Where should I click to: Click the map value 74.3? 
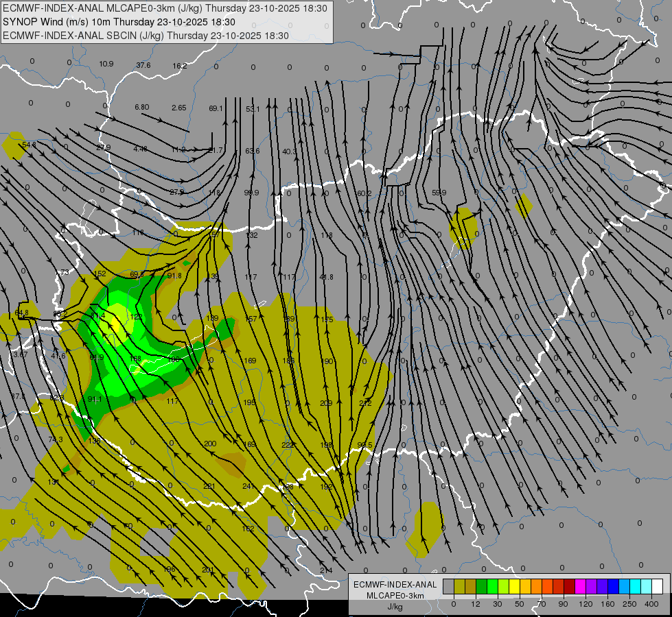(x=56, y=439)
